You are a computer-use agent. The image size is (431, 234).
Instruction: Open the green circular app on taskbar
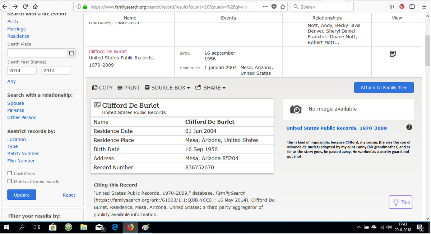[x=68, y=227]
